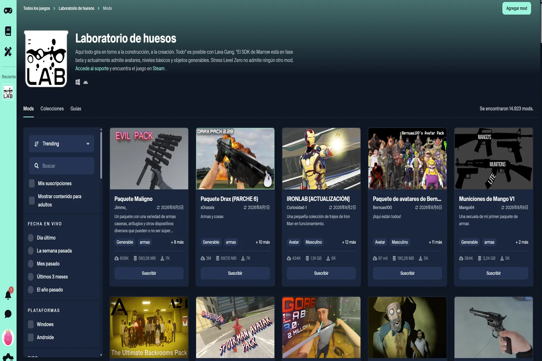
Task: Switch to the Guías tab
Action: pos(76,109)
